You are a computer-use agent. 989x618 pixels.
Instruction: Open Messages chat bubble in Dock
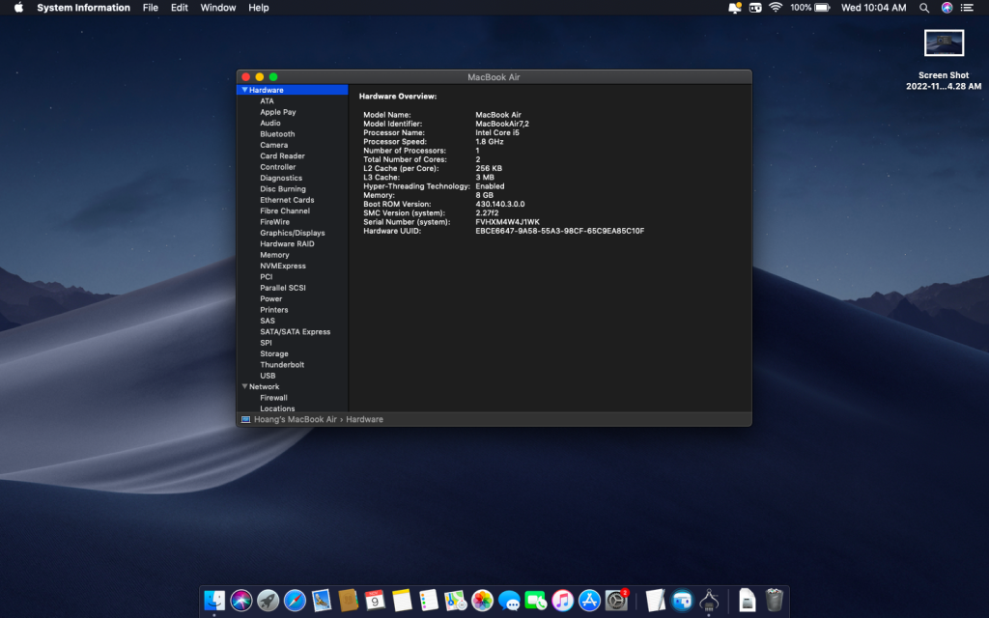(x=509, y=600)
